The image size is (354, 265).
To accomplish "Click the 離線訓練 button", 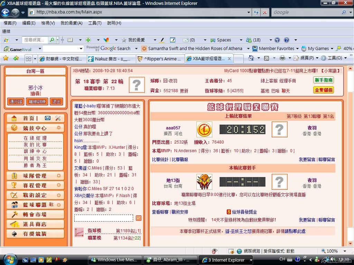I will tap(37, 101).
